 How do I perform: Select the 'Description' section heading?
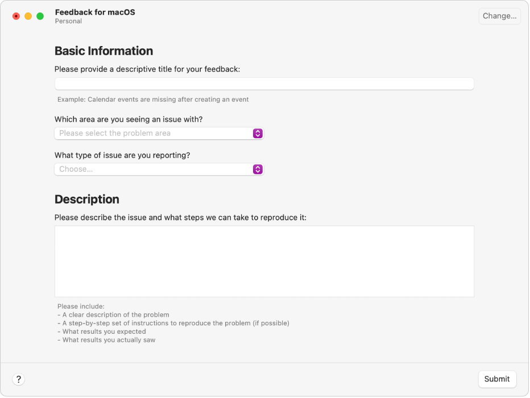[x=86, y=200]
